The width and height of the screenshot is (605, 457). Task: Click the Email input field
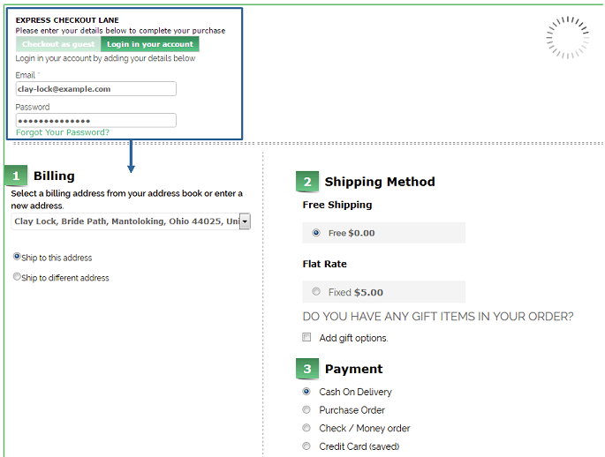click(95, 89)
